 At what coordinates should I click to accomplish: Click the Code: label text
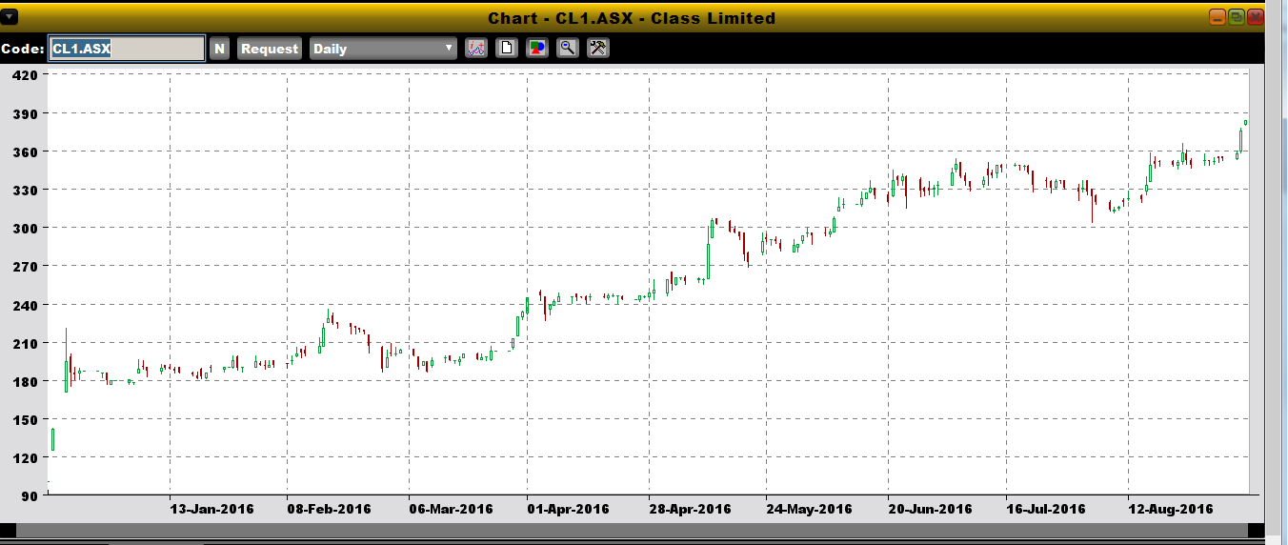[23, 49]
